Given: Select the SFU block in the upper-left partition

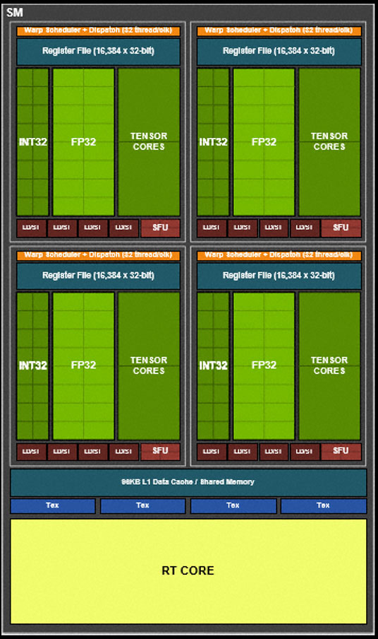Looking at the screenshot, I should pyautogui.click(x=160, y=228).
